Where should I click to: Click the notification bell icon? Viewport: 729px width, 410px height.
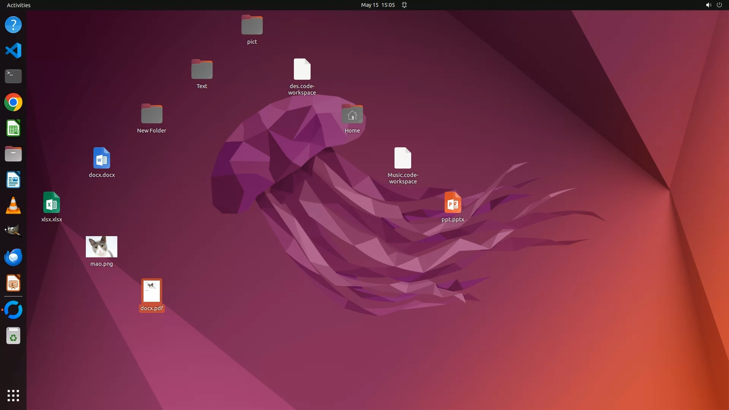click(x=404, y=5)
